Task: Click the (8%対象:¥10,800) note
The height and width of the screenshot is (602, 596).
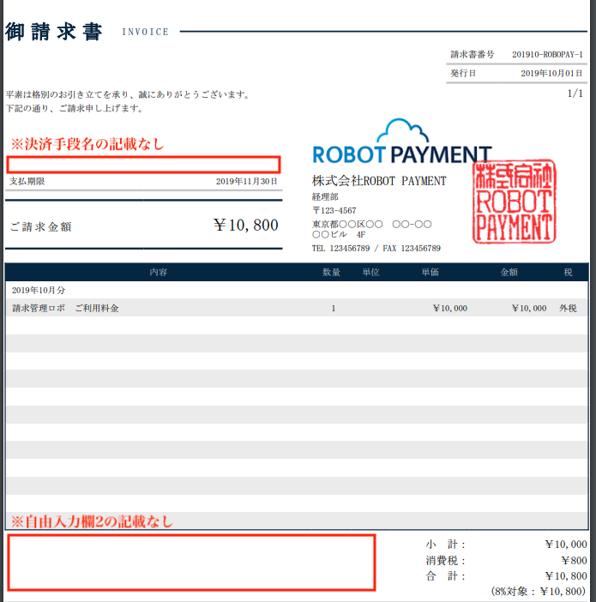Action: point(539,592)
